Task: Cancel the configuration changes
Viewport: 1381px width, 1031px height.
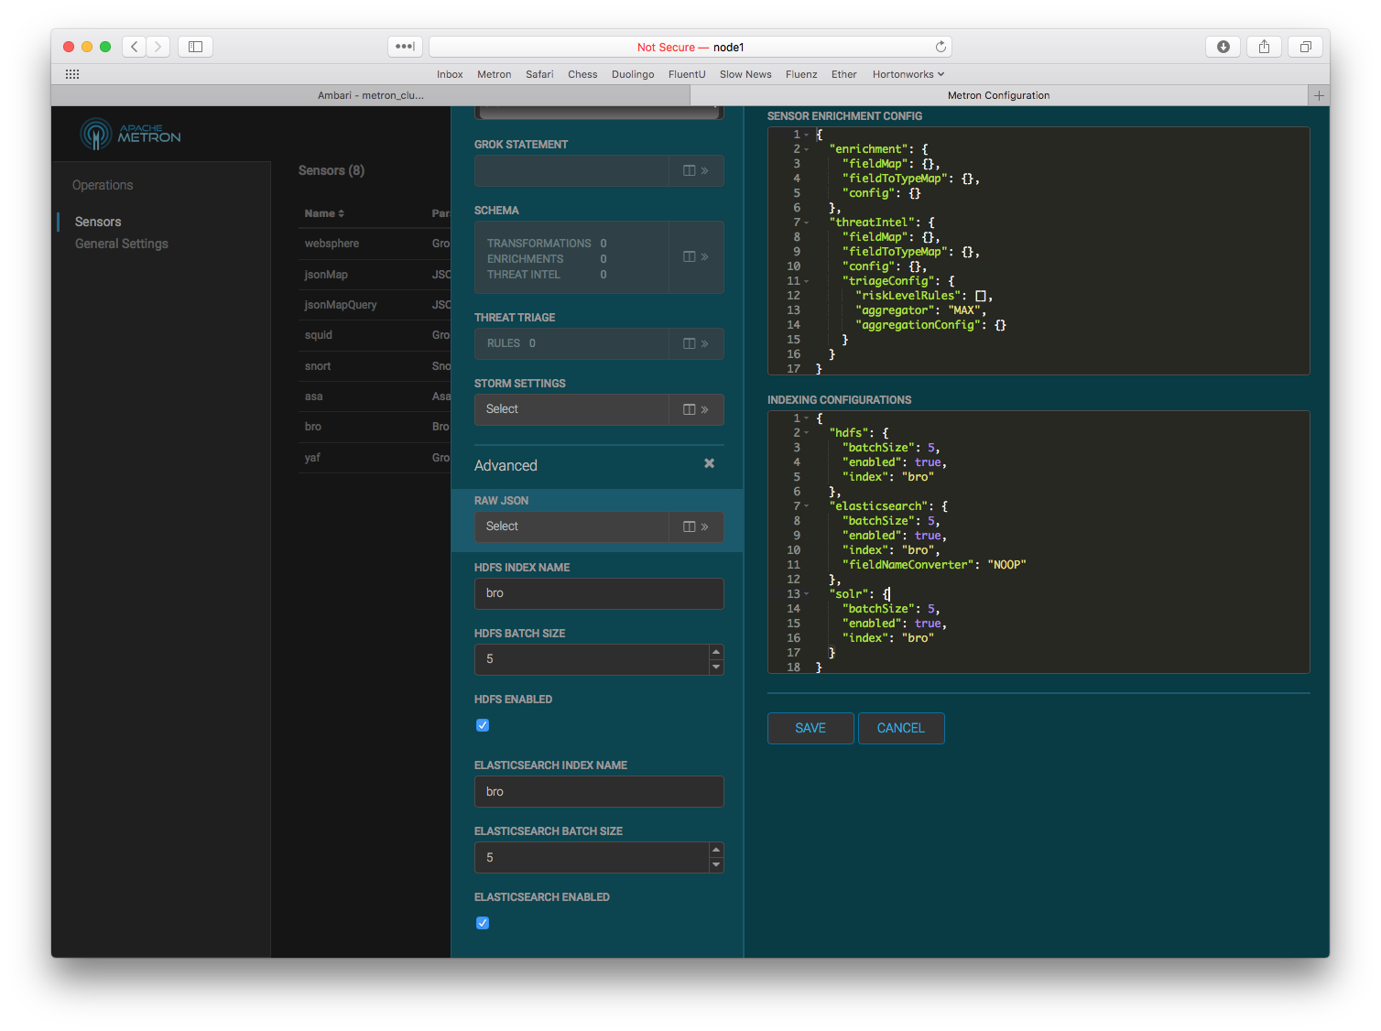Action: click(x=901, y=728)
